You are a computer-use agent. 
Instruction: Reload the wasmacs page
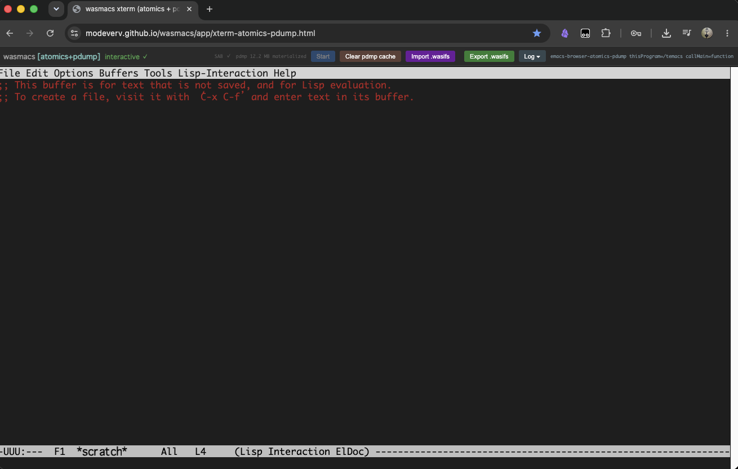click(x=50, y=33)
